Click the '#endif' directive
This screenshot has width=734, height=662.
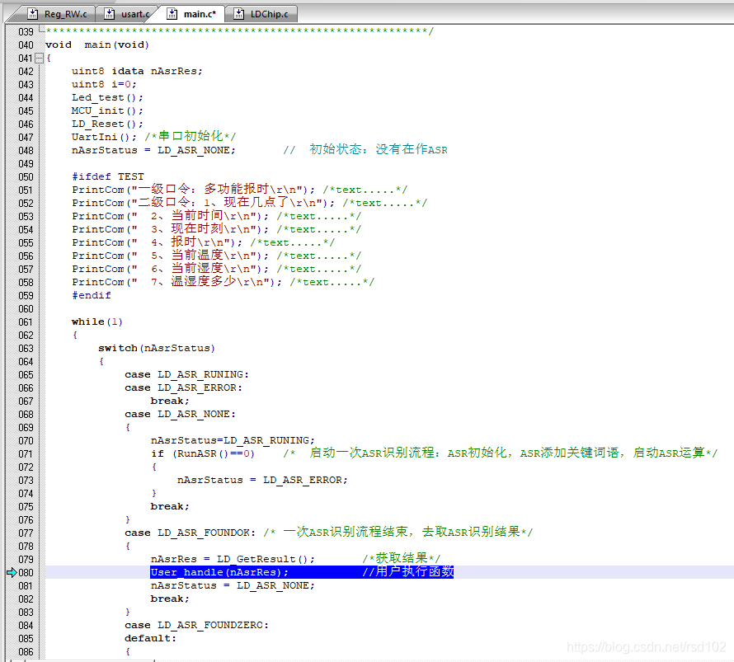point(92,295)
